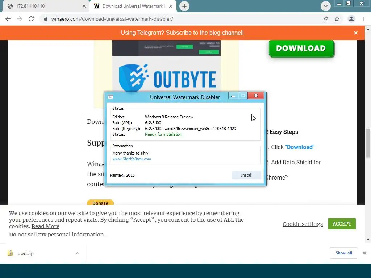Viewport: 371px width, 278px height.
Task: Click the build value 6.2.8400
Action: [x=153, y=123]
